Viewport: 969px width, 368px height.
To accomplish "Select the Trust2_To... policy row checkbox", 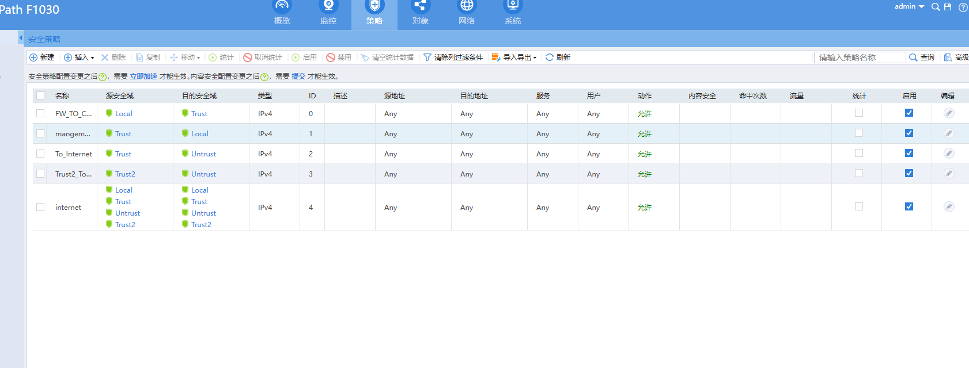I will click(x=40, y=174).
